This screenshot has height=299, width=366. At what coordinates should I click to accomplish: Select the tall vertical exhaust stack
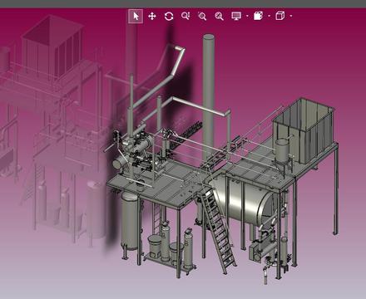pyautogui.click(x=209, y=97)
